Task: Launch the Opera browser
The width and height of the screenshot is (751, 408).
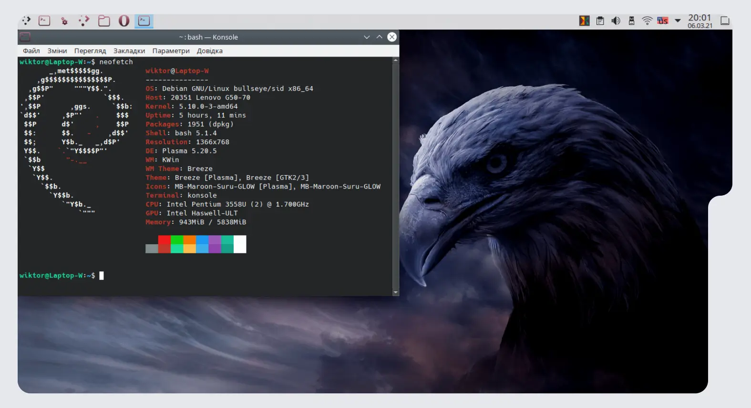Action: 124,20
